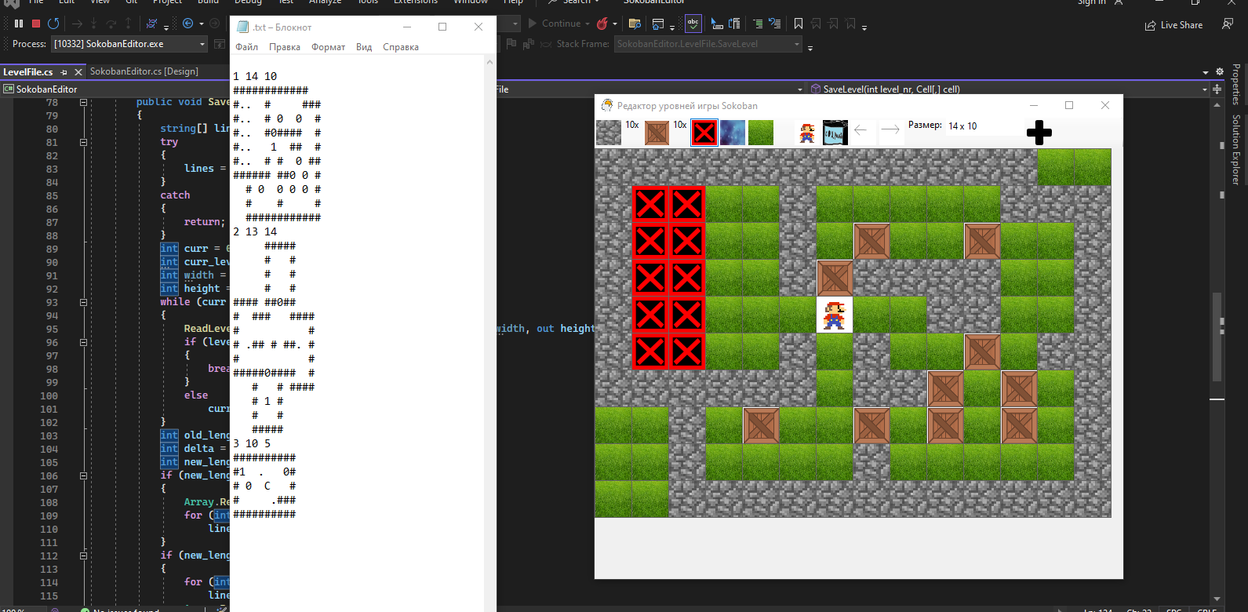Open the Properties side tab

pyautogui.click(x=1236, y=86)
